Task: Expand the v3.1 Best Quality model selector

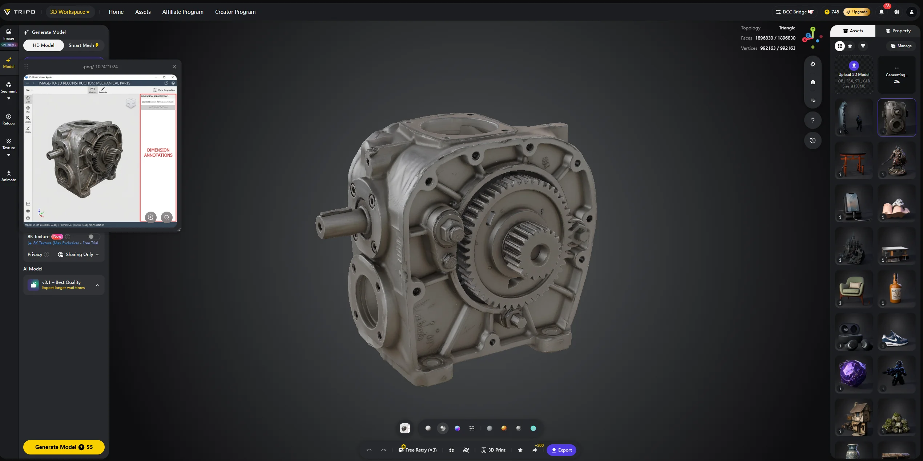Action: (64, 285)
